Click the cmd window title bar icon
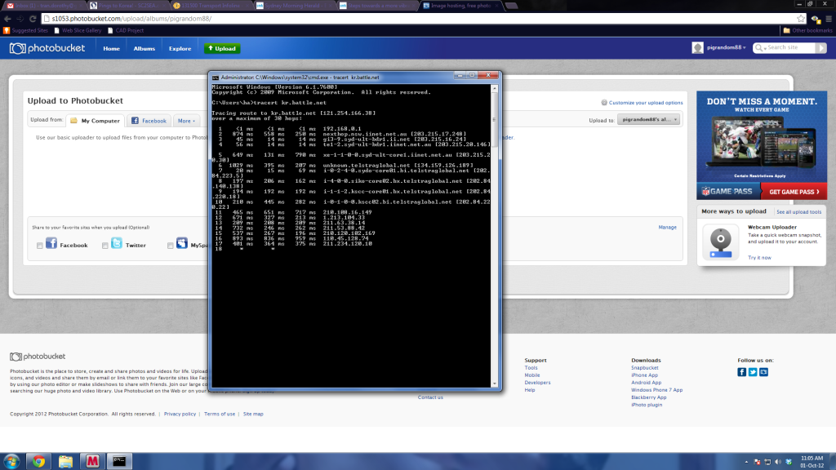Screen dimensions: 836x470 [x=215, y=76]
